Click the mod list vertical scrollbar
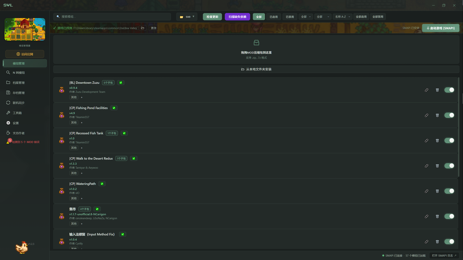Viewport: 463px width, 260px height. click(x=459, y=127)
